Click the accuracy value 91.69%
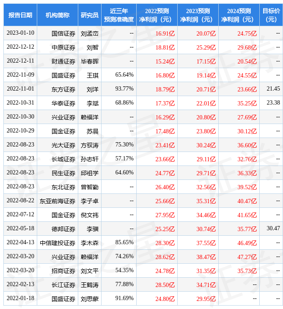Screen dimensions: 283x309 pos(124,298)
